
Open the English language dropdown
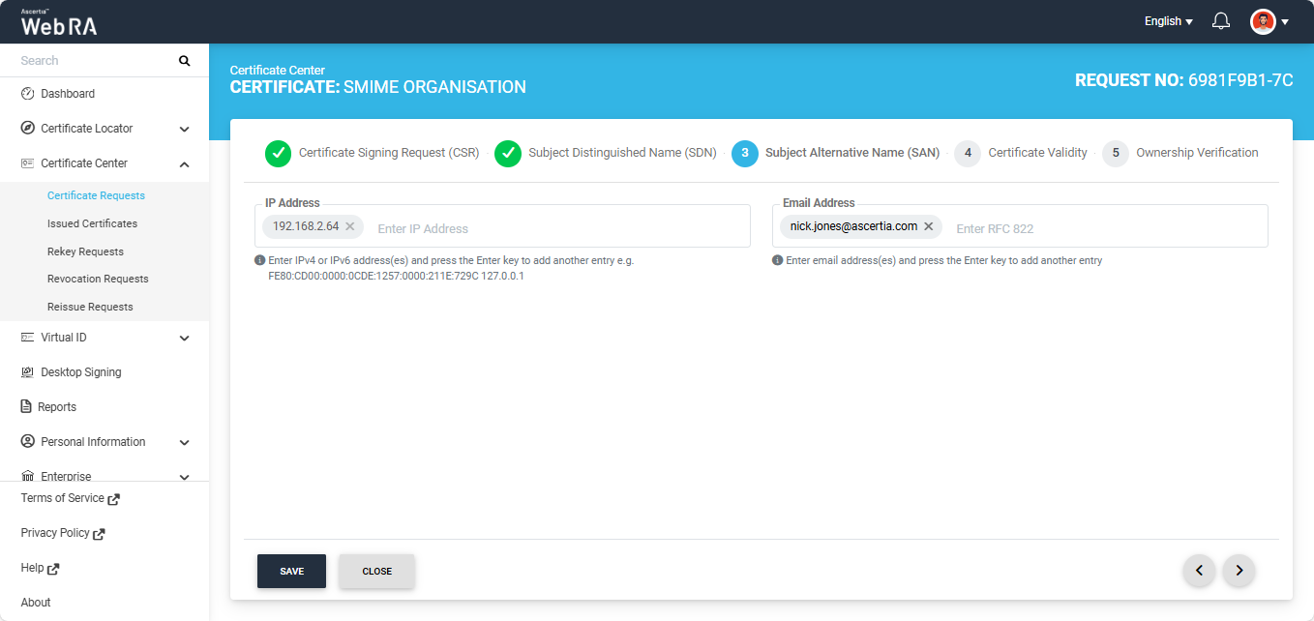click(x=1168, y=21)
